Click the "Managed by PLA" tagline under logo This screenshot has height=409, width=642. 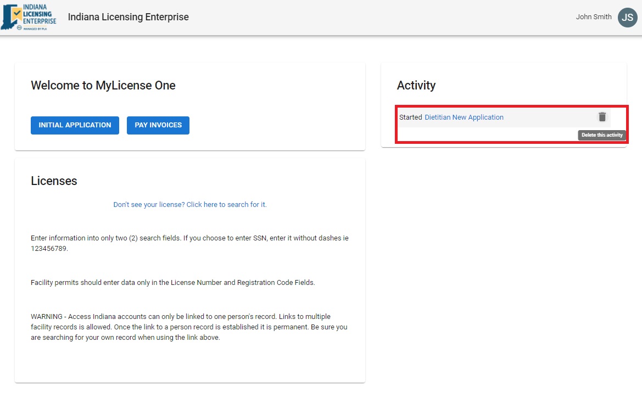pyautogui.click(x=36, y=28)
